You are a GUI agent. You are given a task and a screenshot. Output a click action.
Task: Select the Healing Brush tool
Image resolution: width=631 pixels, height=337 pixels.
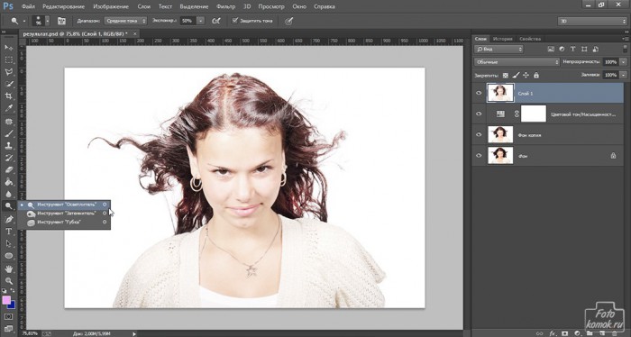click(x=8, y=122)
